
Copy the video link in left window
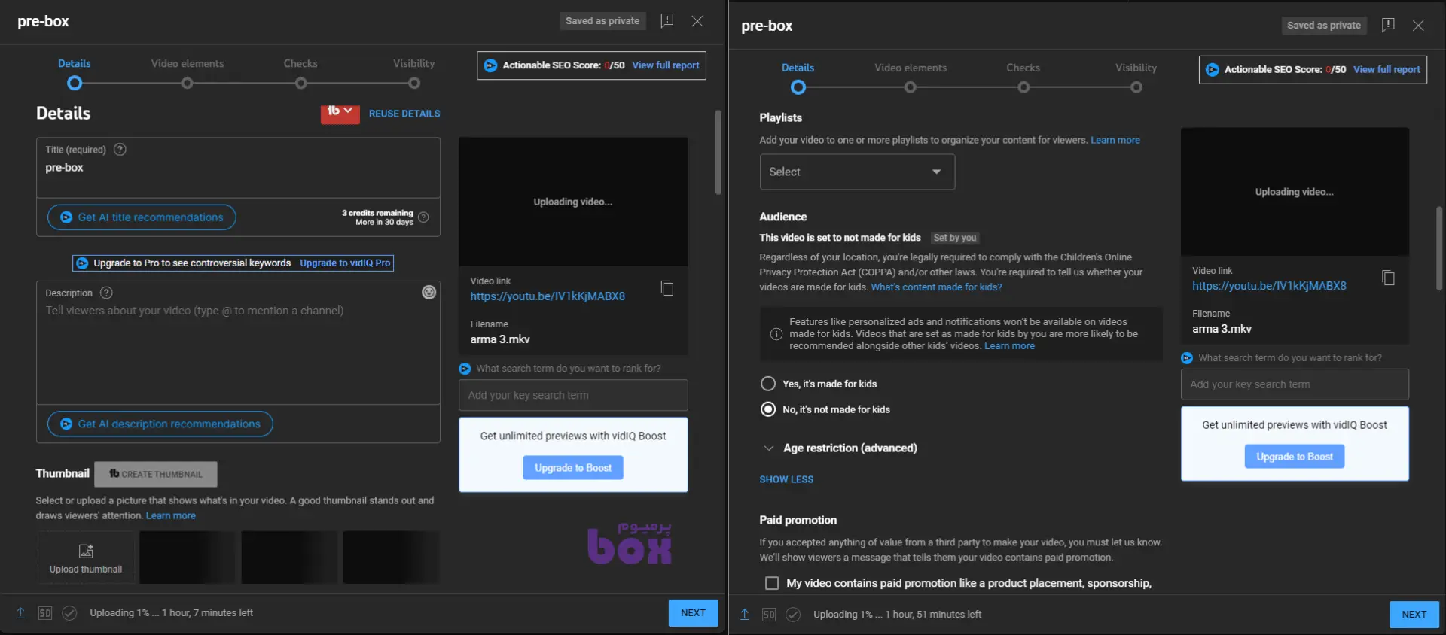tap(667, 288)
